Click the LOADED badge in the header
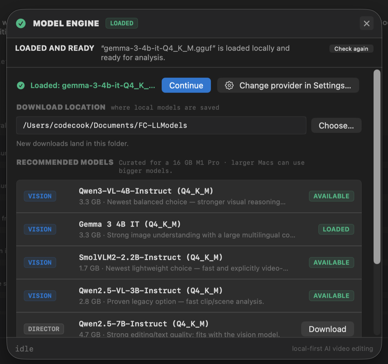This screenshot has height=364, width=388. coord(122,23)
